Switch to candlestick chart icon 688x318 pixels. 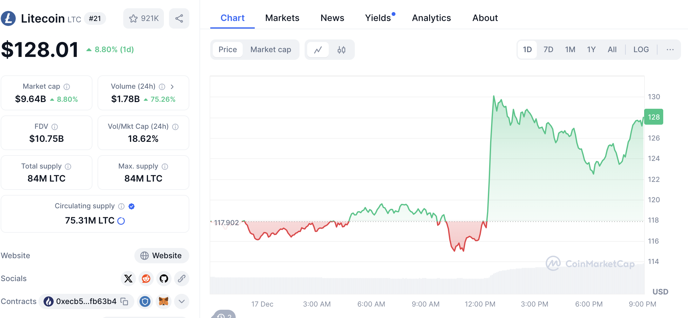341,50
